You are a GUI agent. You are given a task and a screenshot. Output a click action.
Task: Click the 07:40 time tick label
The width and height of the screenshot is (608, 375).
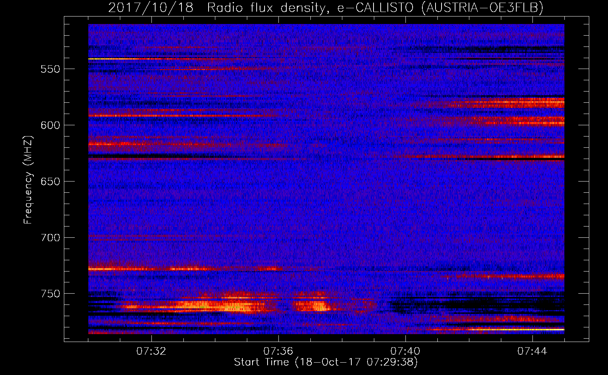pyautogui.click(x=405, y=351)
